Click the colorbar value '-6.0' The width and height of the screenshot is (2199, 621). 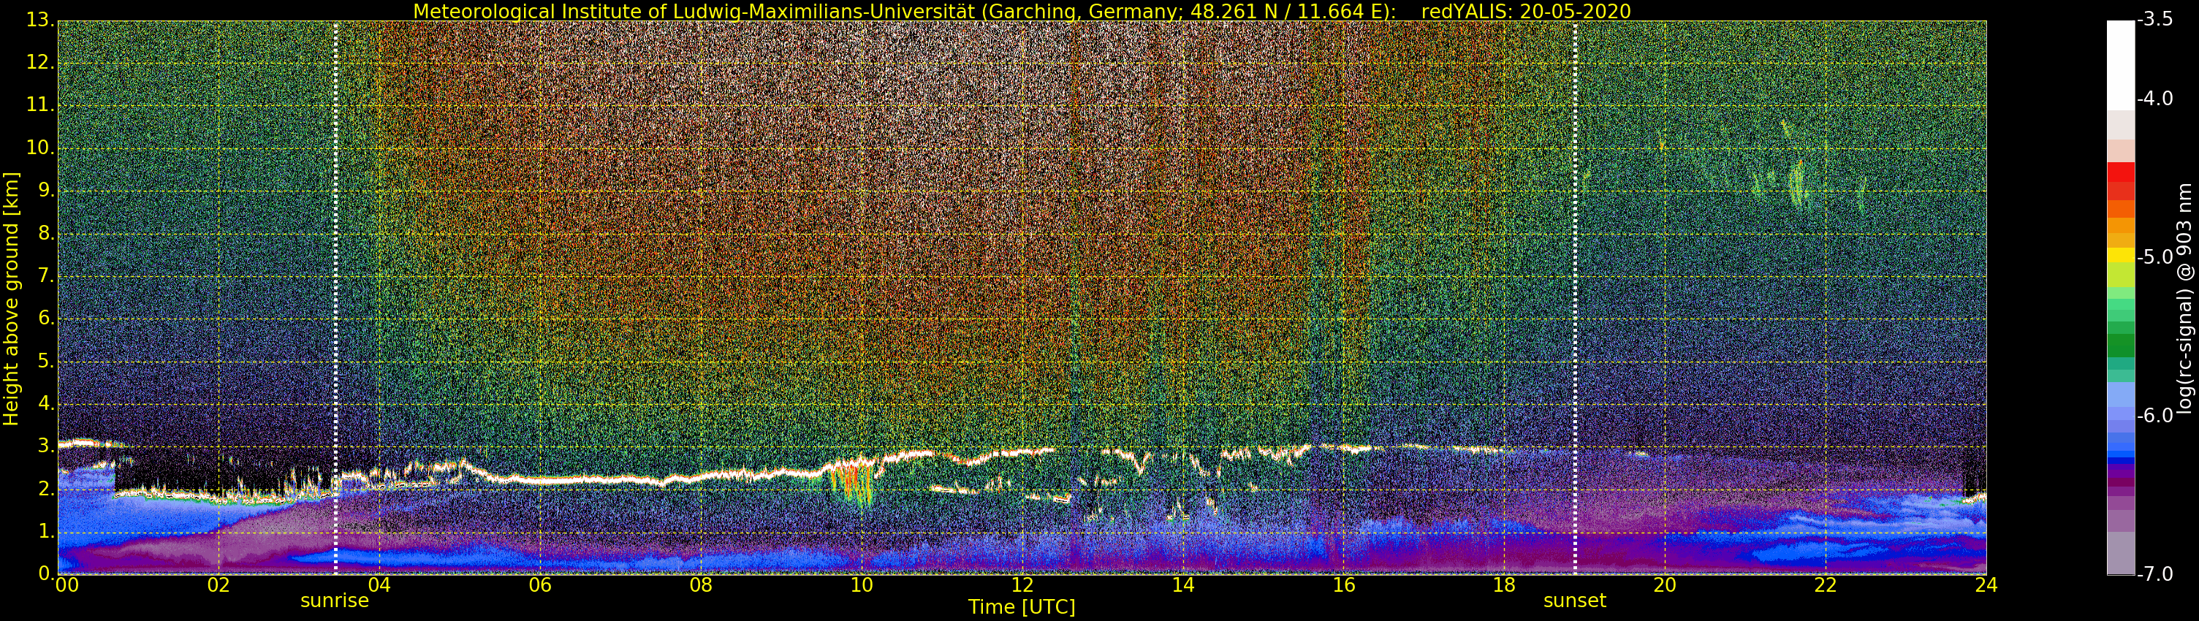2154,416
